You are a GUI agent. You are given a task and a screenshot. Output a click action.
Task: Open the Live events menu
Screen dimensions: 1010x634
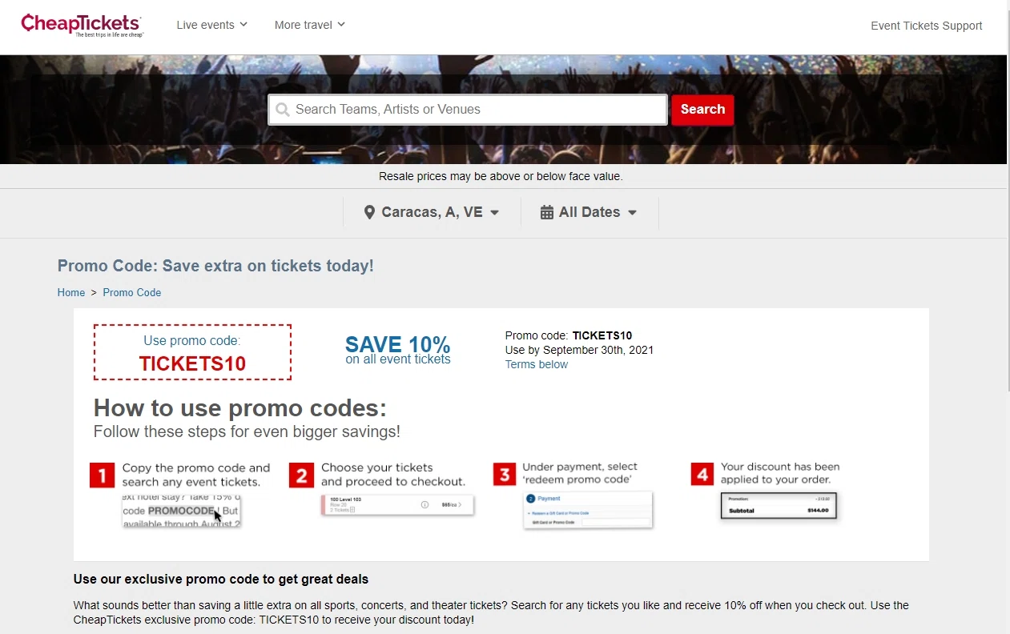pos(212,25)
